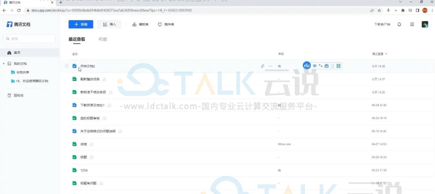Open the more options dots for 示例文档2
This screenshot has height=194, width=435.
tap(271, 66)
